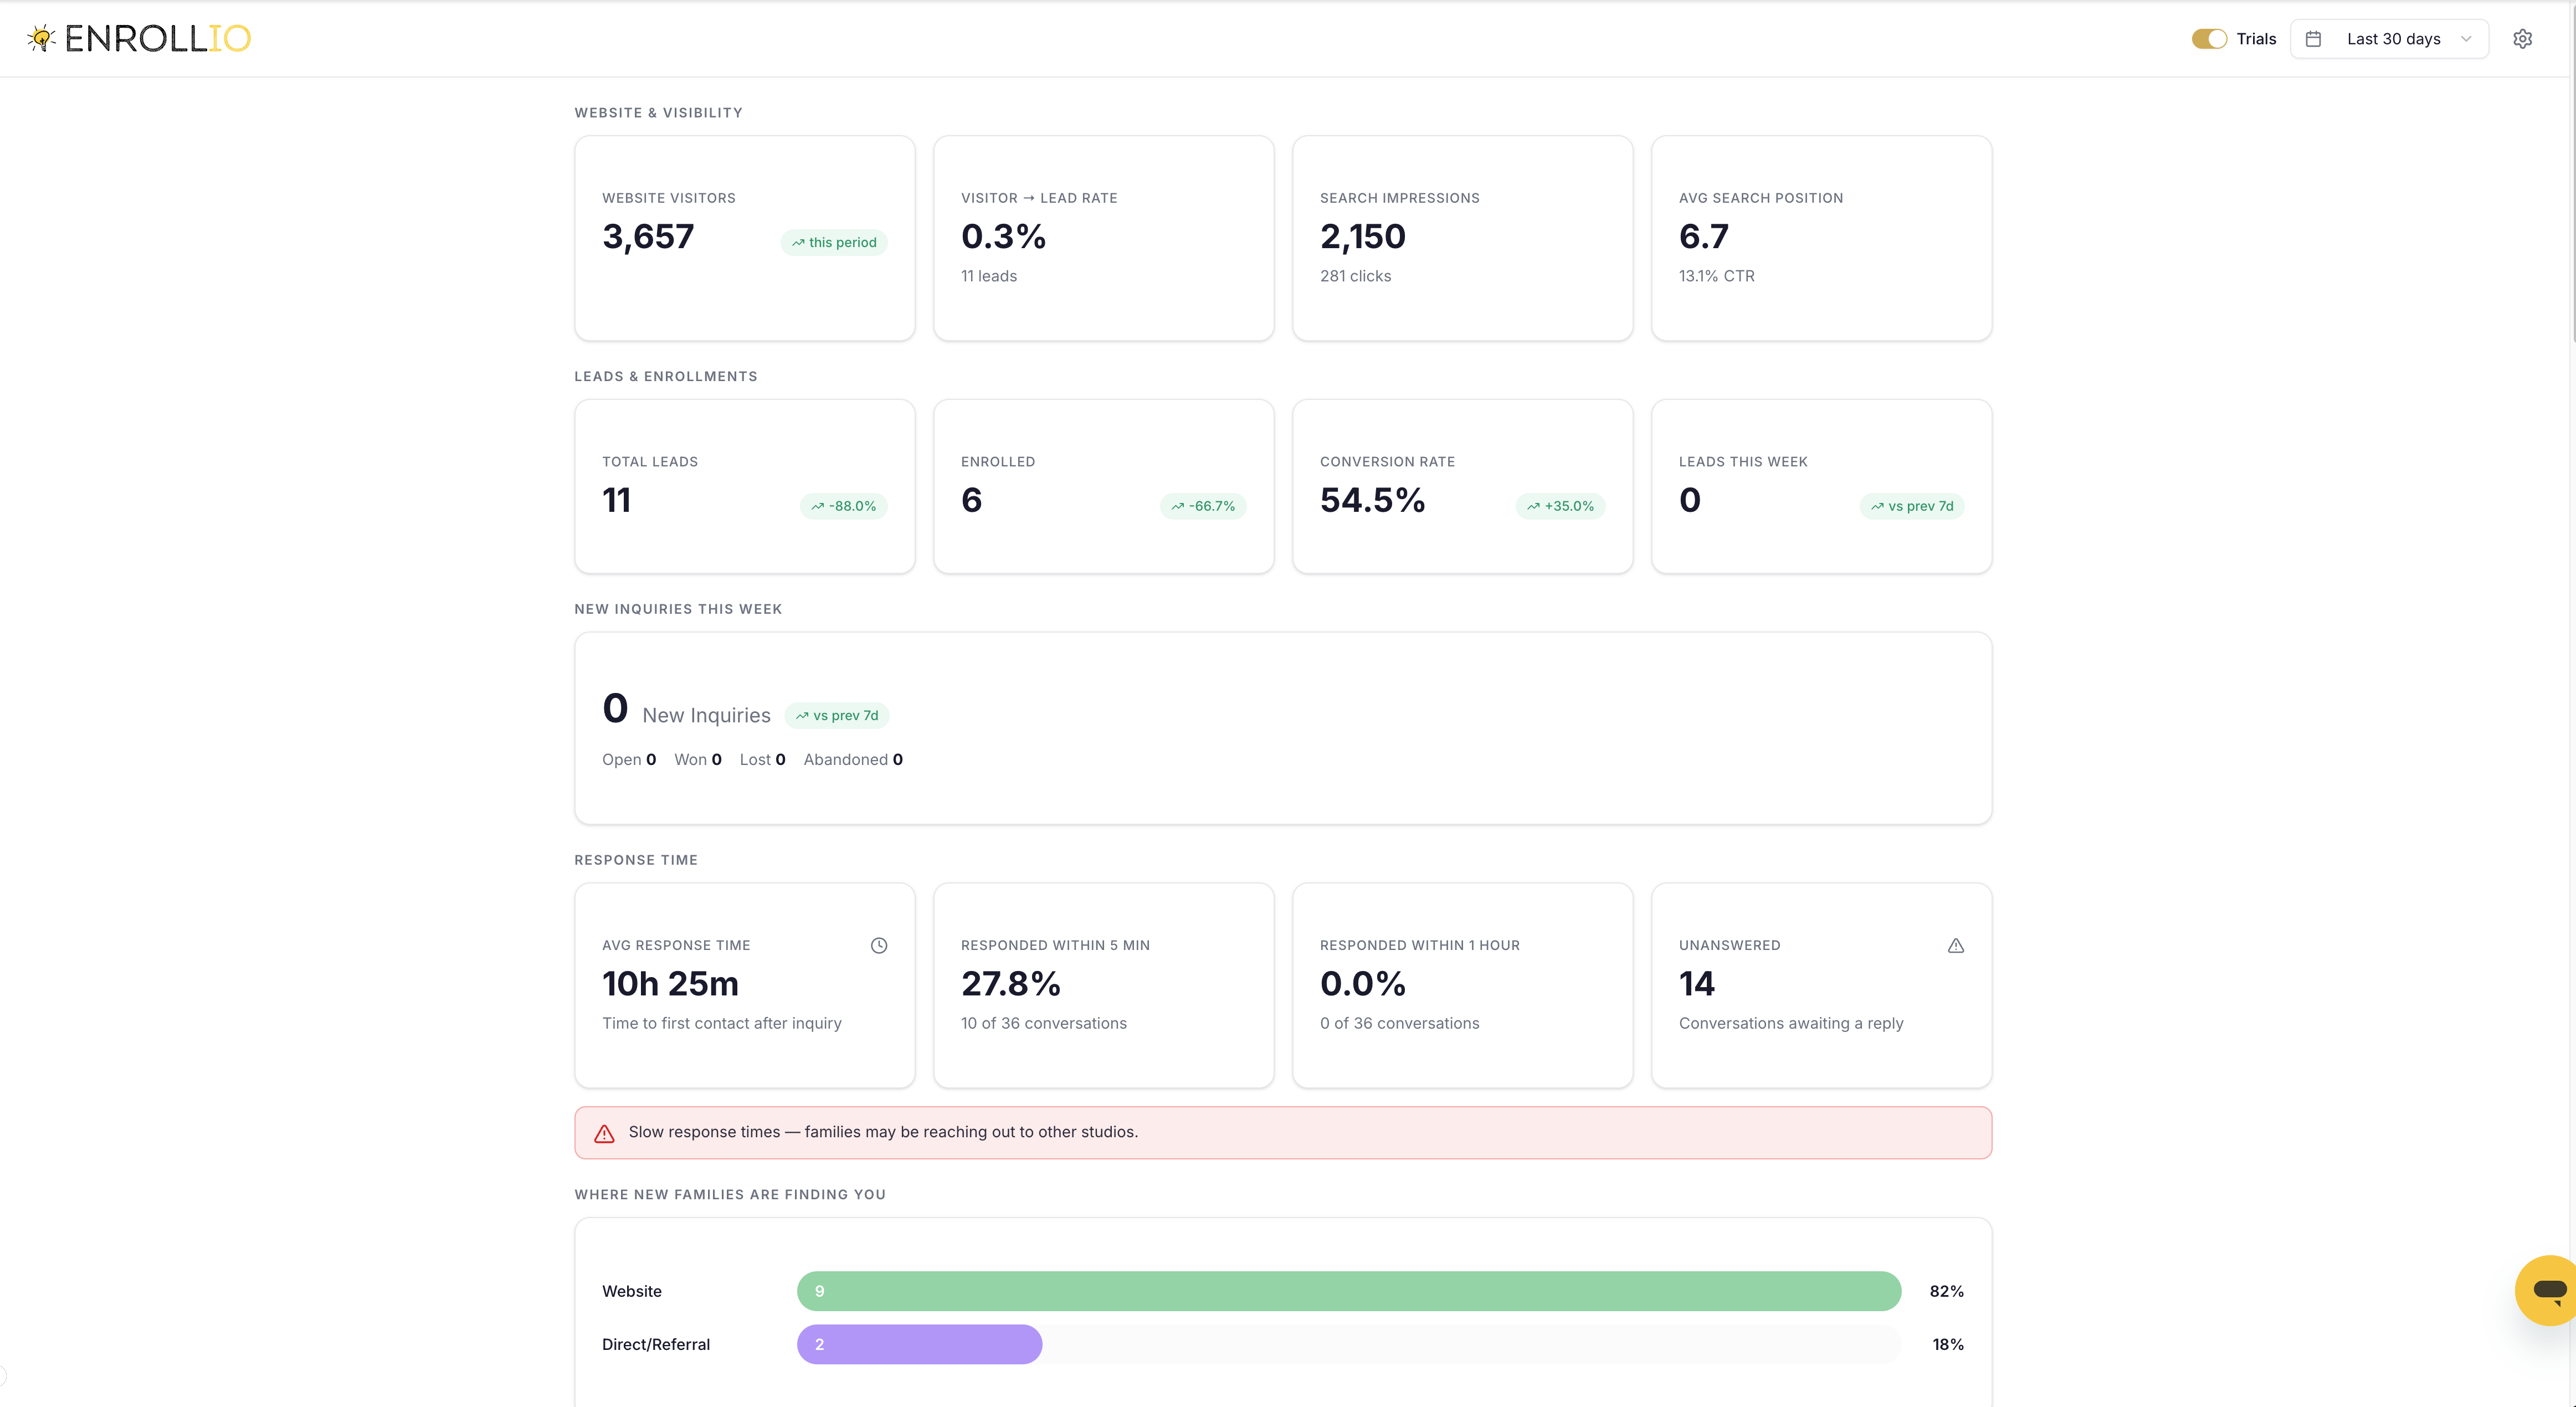Click the slow response times warning message
The height and width of the screenshot is (1407, 2576).
pyautogui.click(x=883, y=1132)
